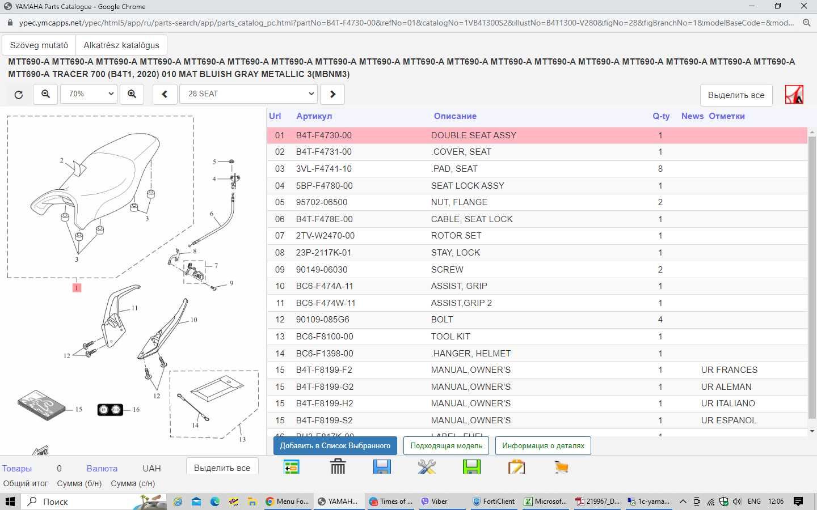The height and width of the screenshot is (510, 817).
Task: Select owner's manual B4T-F8199-F2 UR FRANCES
Action: click(x=537, y=370)
